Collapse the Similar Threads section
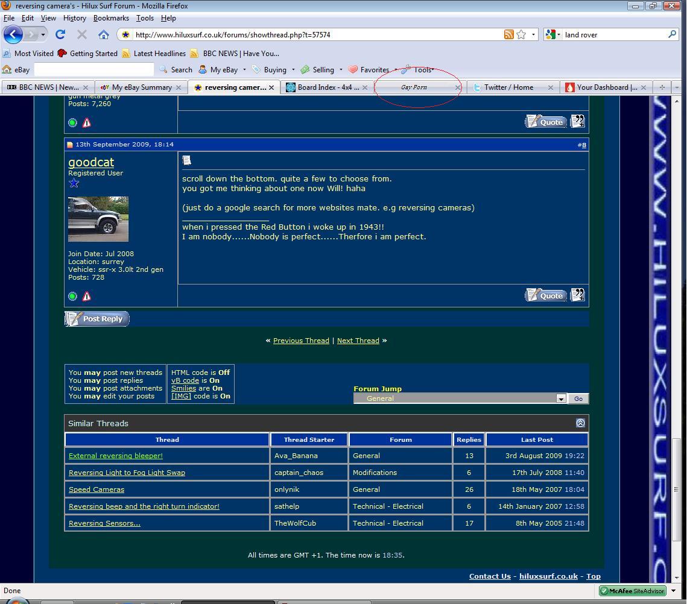The image size is (687, 604). pos(580,423)
